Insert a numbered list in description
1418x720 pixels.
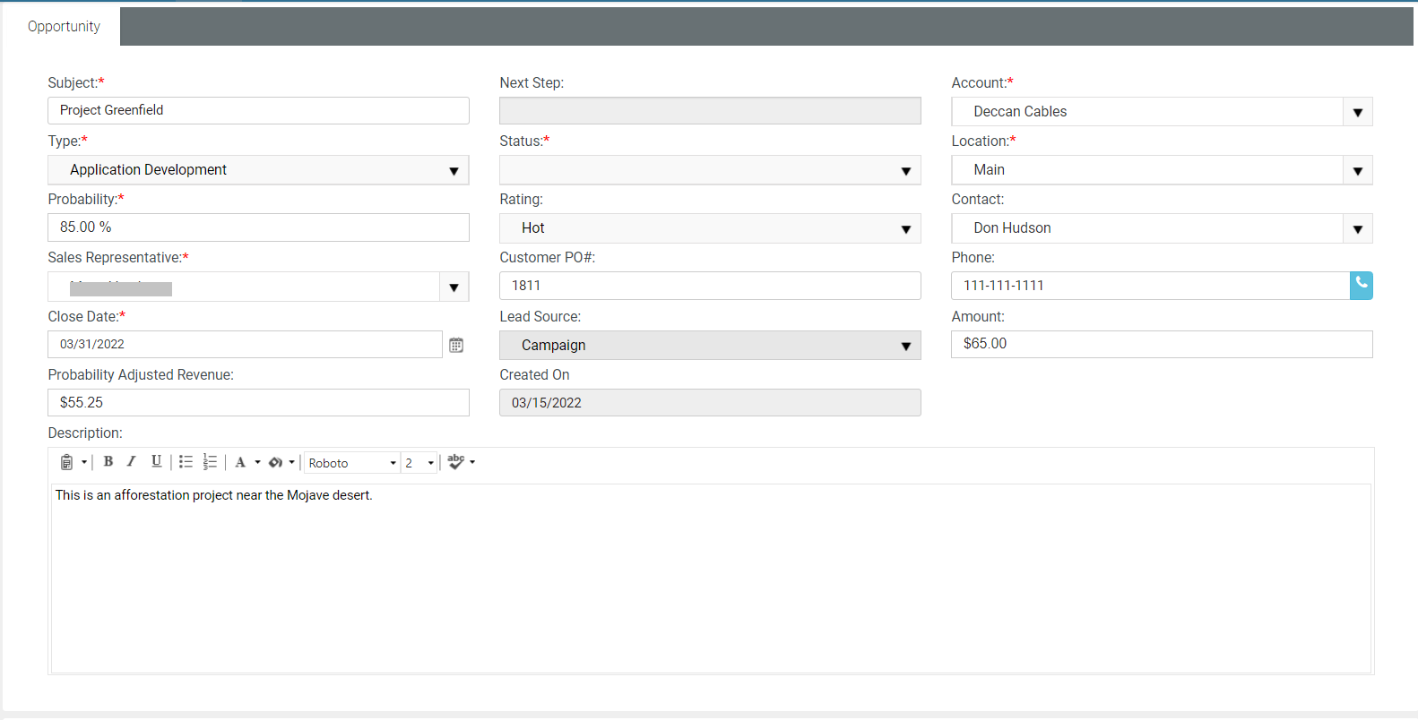coord(210,461)
